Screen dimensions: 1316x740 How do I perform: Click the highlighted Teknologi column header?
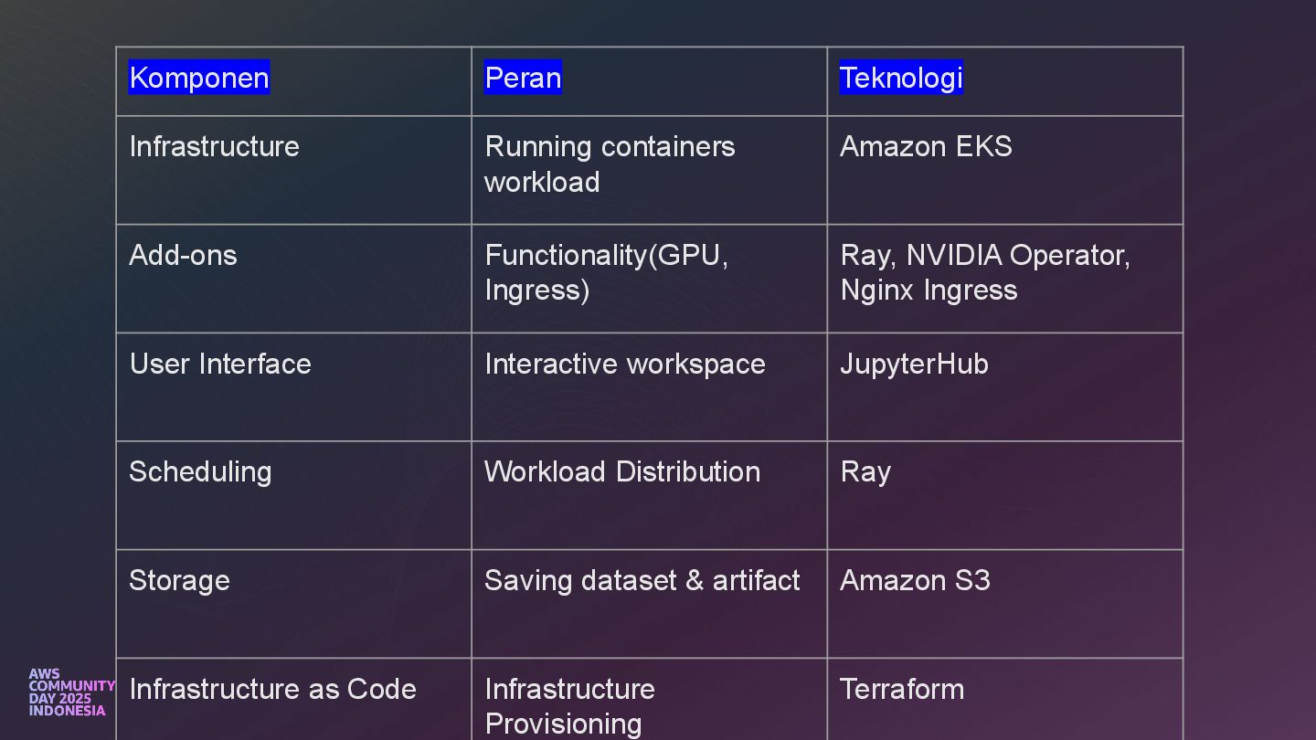click(901, 78)
